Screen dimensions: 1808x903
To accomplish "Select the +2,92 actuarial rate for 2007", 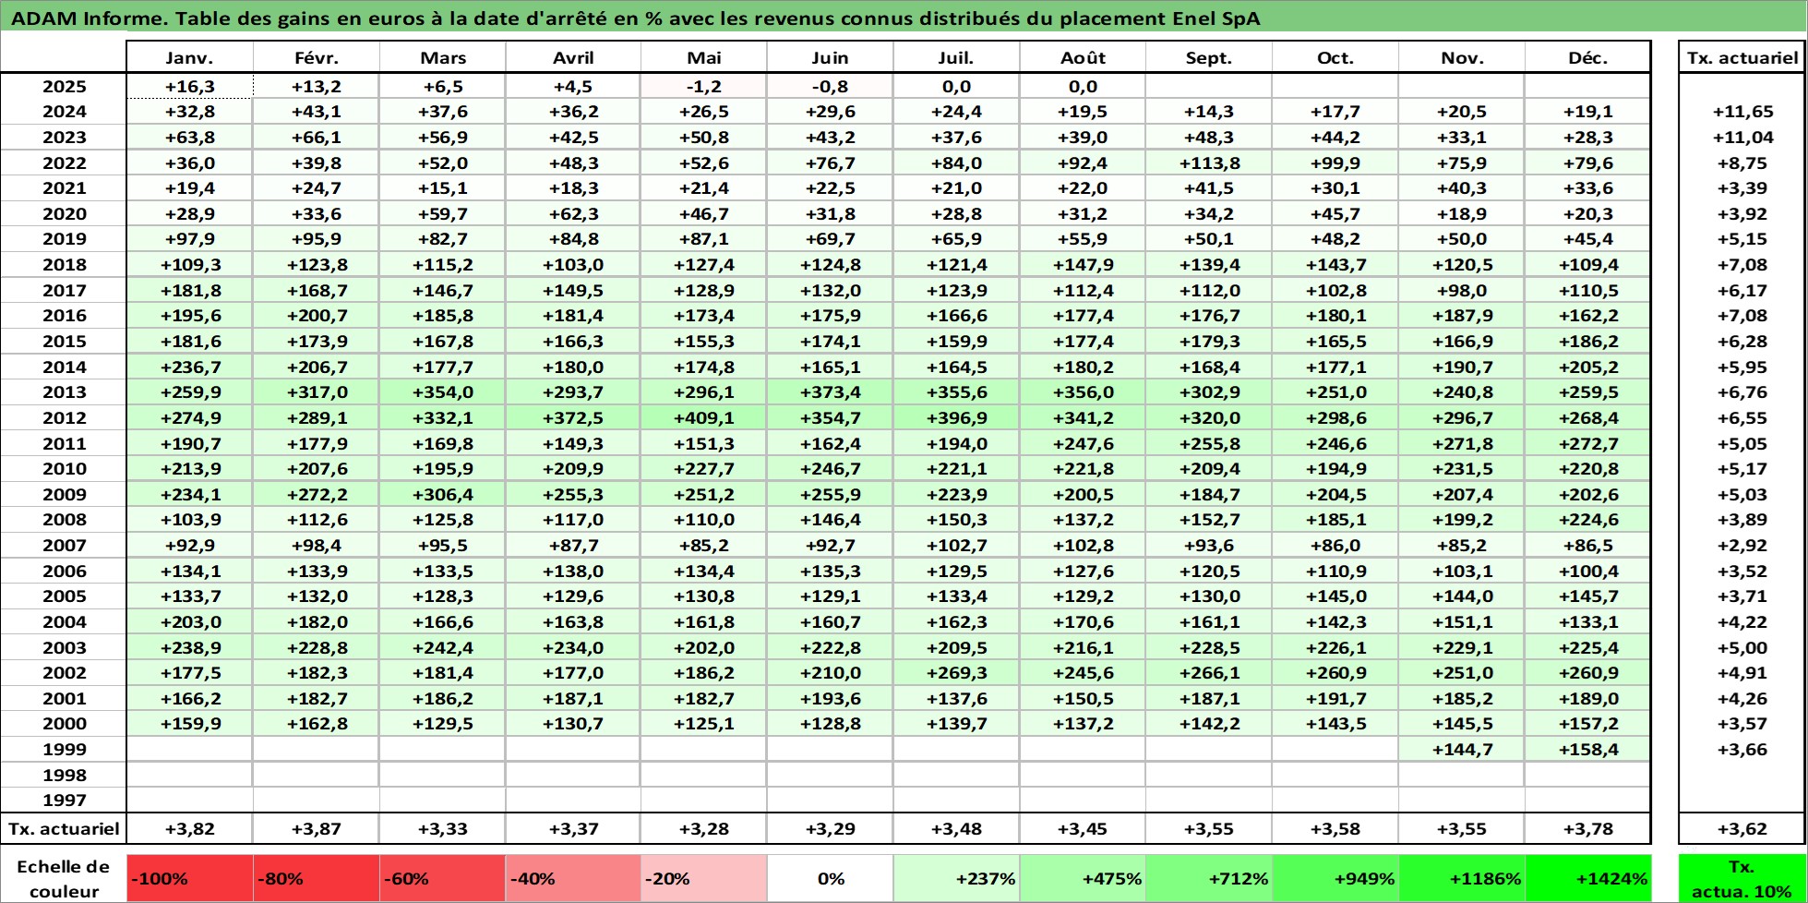I will tap(1742, 545).
